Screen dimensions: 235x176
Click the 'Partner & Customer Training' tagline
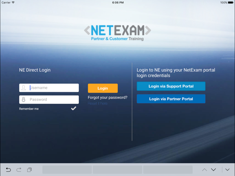(117, 39)
